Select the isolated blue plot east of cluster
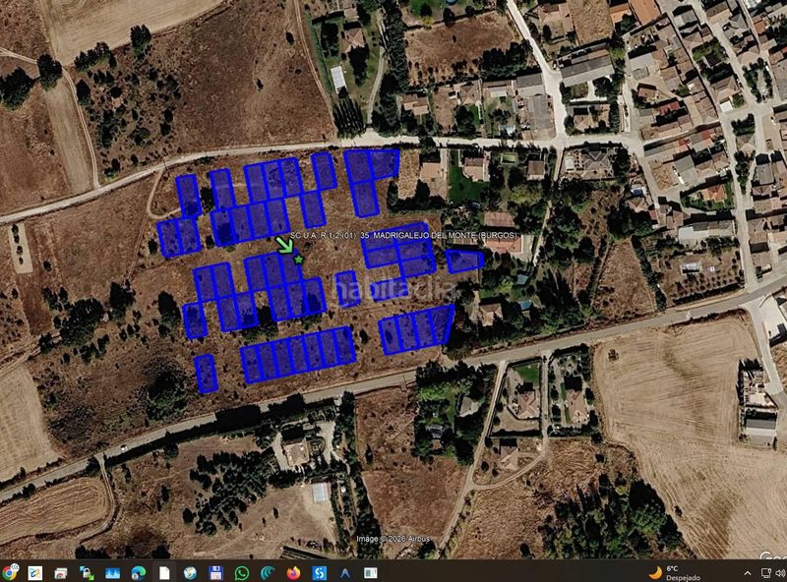The height and width of the screenshot is (582, 787). pyautogui.click(x=464, y=261)
